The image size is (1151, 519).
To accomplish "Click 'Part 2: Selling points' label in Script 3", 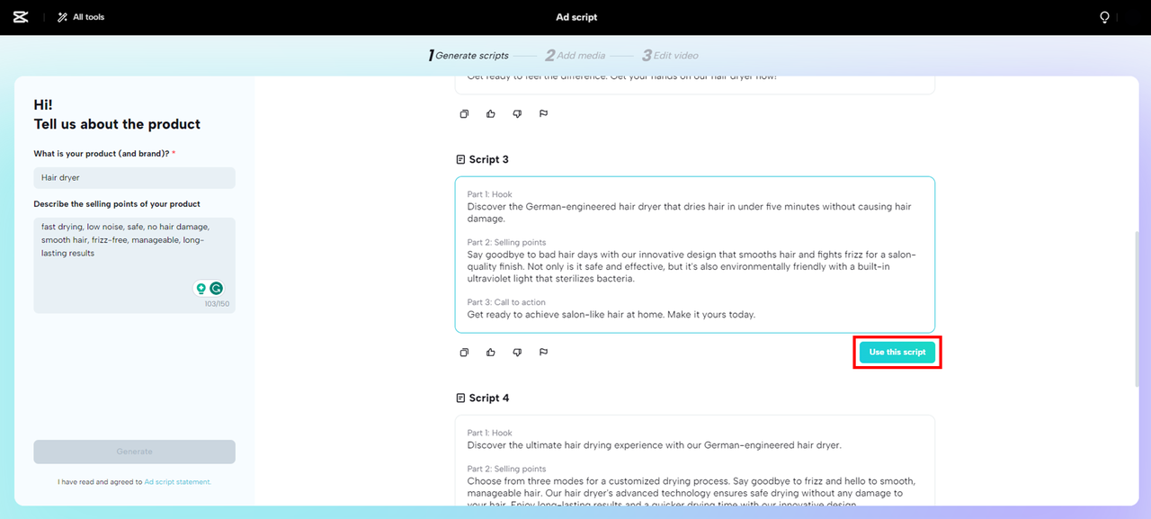I will [x=506, y=243].
